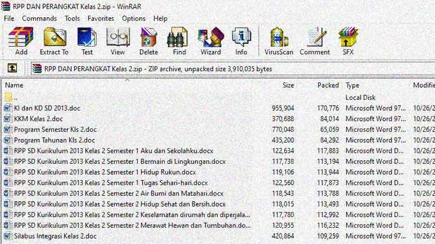
Task: Click packed value 116,232
Action: click(328, 226)
